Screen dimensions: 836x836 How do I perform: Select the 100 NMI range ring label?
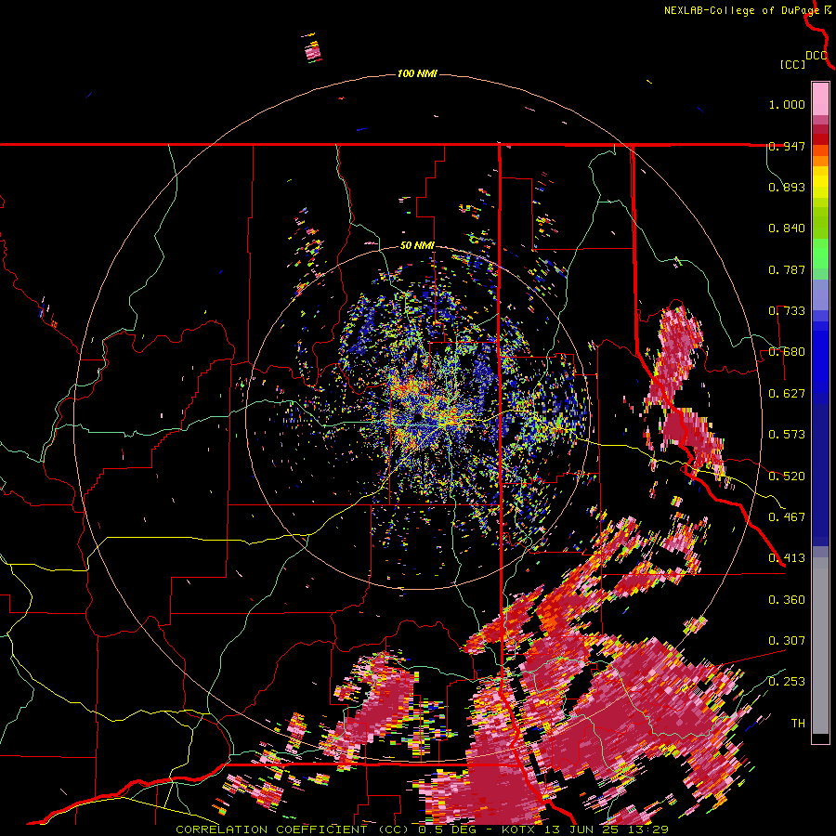pyautogui.click(x=417, y=73)
